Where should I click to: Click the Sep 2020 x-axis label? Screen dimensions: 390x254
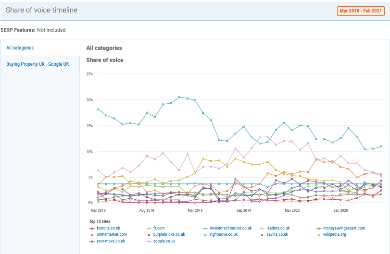[x=340, y=210]
